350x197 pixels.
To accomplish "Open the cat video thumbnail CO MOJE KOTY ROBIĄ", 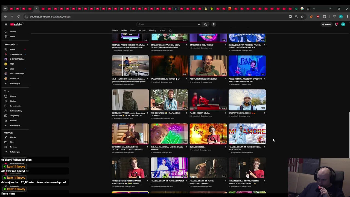I will coord(130,100).
